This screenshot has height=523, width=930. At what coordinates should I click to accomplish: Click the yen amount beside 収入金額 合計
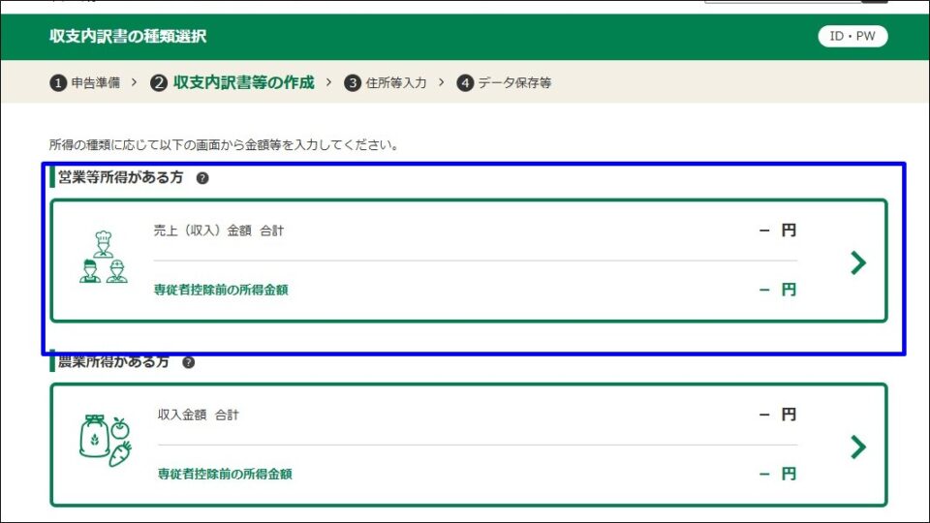coord(778,415)
